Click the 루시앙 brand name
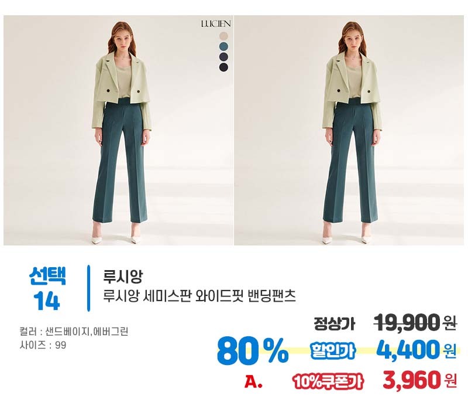 tap(123, 276)
